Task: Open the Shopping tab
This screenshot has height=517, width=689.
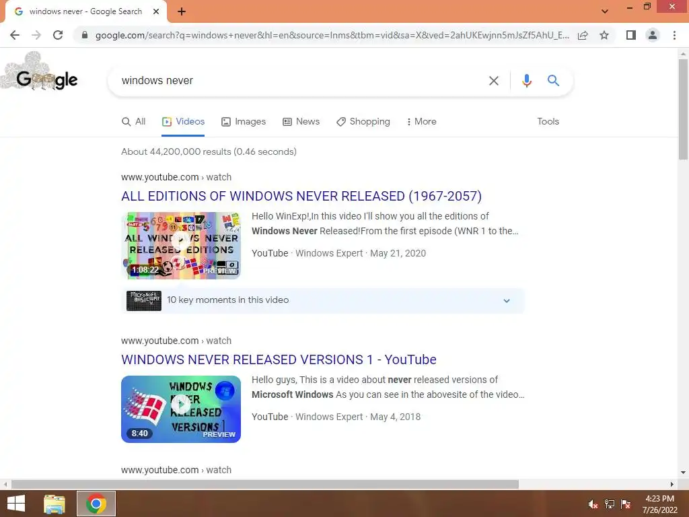Action: [363, 122]
